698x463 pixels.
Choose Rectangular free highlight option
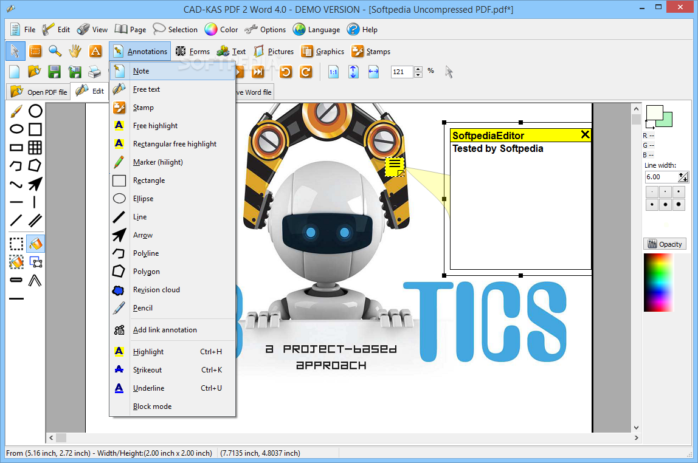tap(172, 143)
